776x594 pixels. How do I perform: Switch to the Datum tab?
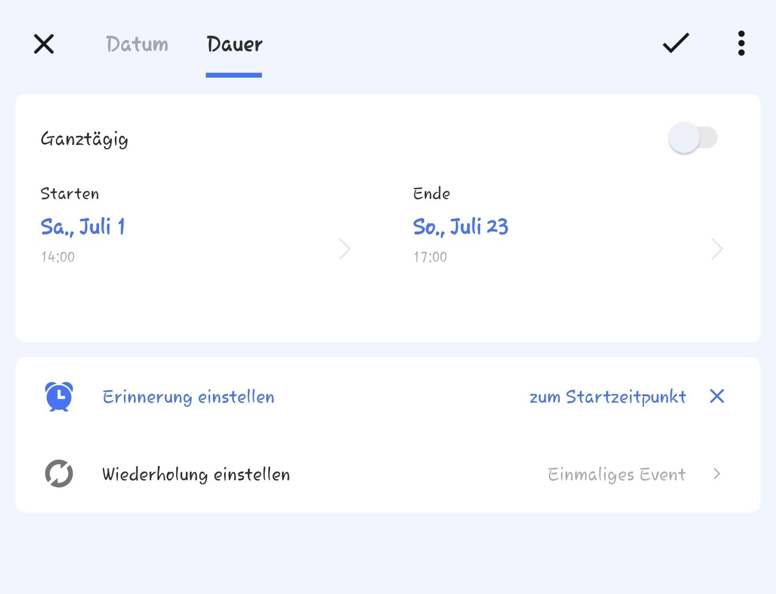click(x=137, y=44)
